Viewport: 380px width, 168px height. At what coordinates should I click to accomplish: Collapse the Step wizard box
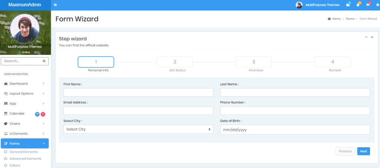[366, 37]
